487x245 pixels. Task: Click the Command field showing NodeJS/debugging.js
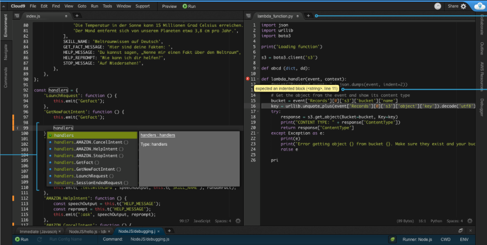[150, 239]
